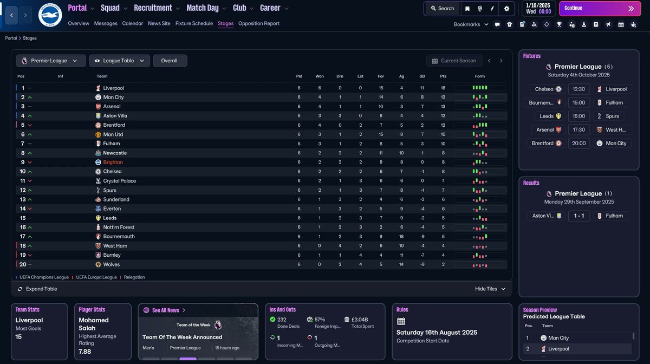Image resolution: width=650 pixels, height=364 pixels.
Task: Open the document report shortcut icon
Action: [x=596, y=24]
